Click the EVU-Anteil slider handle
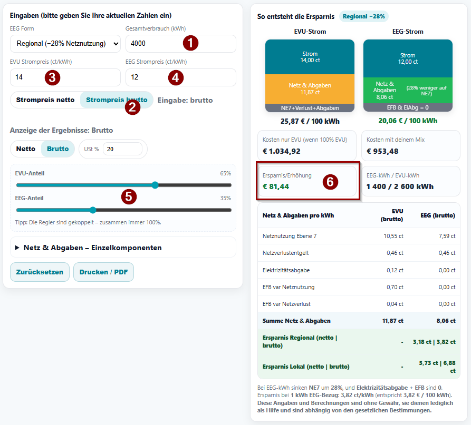Image resolution: width=471 pixels, height=425 pixels. click(155, 185)
